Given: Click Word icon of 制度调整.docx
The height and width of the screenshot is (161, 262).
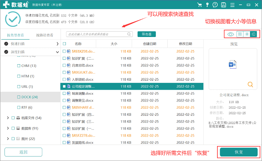Looking at the screenshot, I should pyautogui.click(x=68, y=93).
